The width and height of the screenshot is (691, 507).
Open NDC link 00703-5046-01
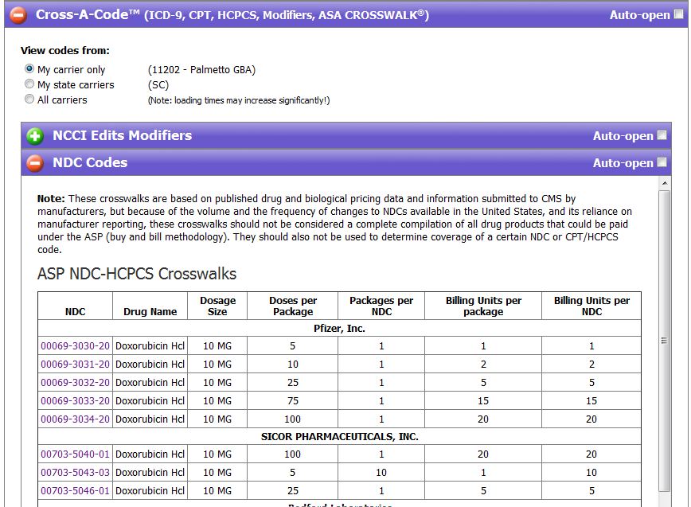[x=75, y=491]
